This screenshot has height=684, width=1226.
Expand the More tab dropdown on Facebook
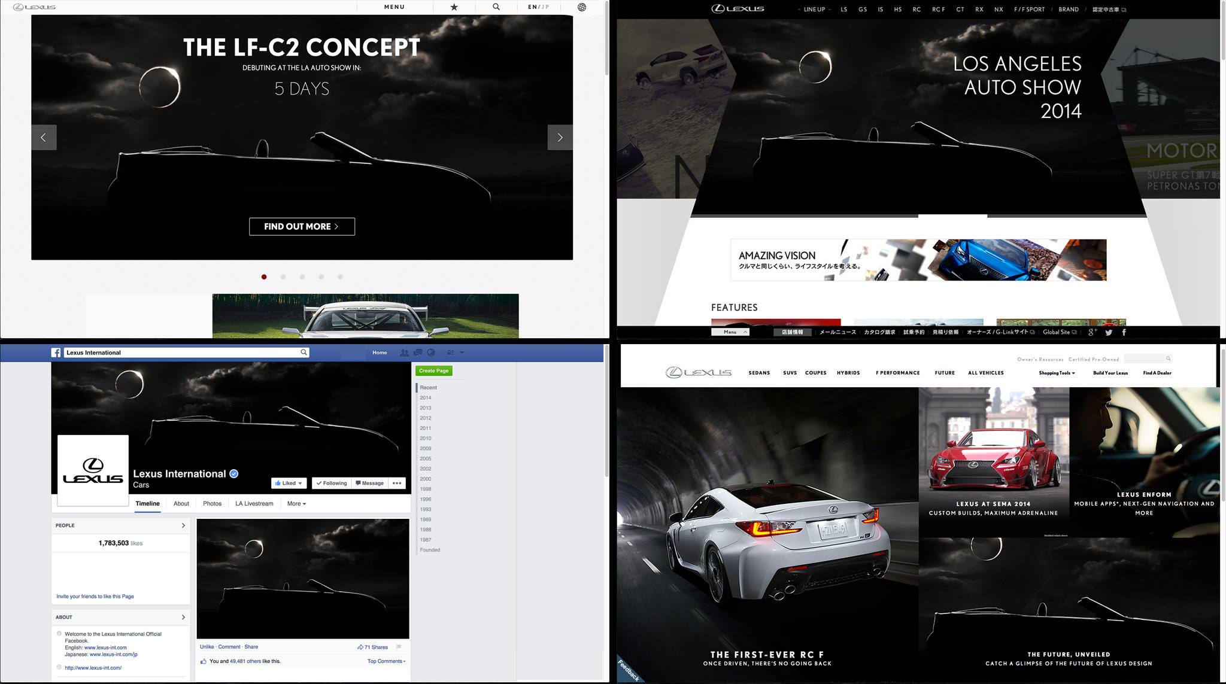click(x=296, y=504)
